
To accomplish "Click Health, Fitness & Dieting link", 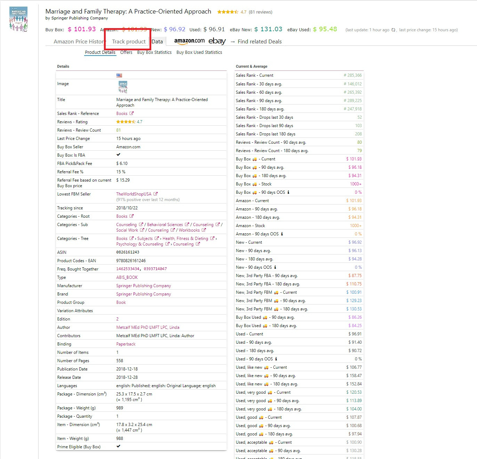I will [185, 239].
